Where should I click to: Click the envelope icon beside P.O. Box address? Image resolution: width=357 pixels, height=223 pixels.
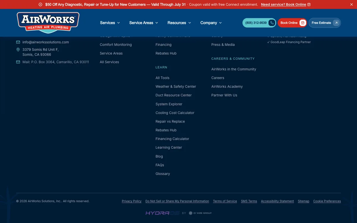pyautogui.click(x=18, y=62)
